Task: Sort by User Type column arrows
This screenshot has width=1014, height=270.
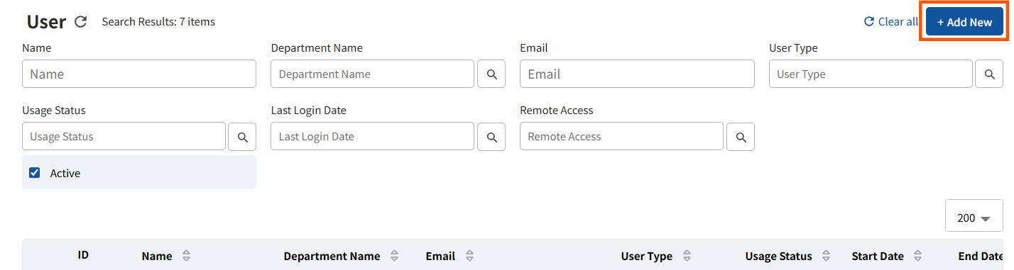Action: point(687,257)
